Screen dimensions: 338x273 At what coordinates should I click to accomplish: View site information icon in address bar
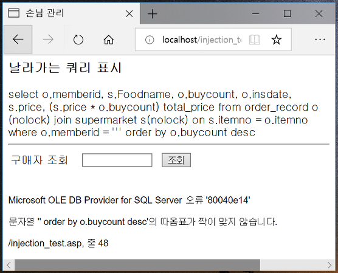pos(150,40)
